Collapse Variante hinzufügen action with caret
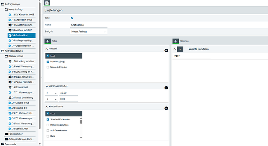The image size is (268, 146). point(174,49)
